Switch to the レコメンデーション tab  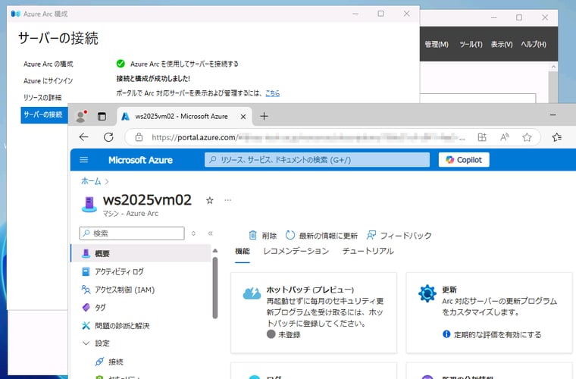click(296, 251)
